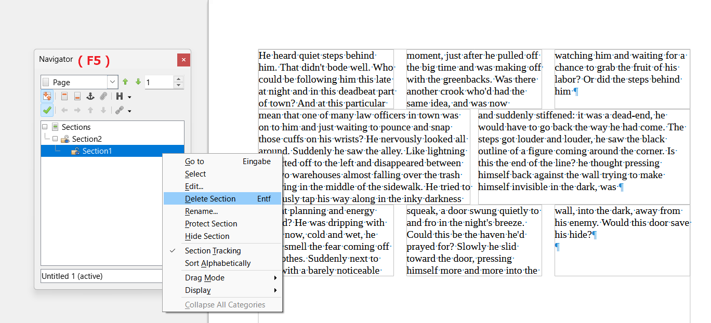
Task: Choose Delete Section from the menu
Action: point(209,198)
